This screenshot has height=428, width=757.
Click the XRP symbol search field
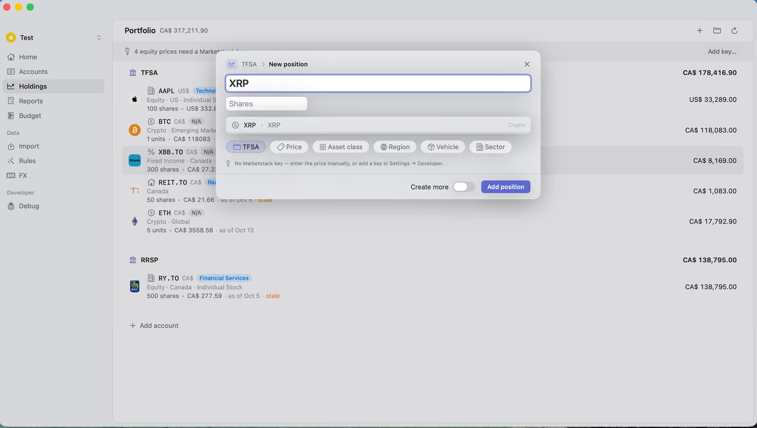click(378, 83)
